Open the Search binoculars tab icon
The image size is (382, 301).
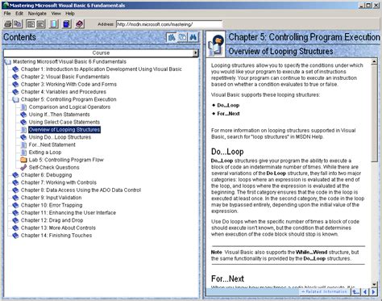[193, 37]
